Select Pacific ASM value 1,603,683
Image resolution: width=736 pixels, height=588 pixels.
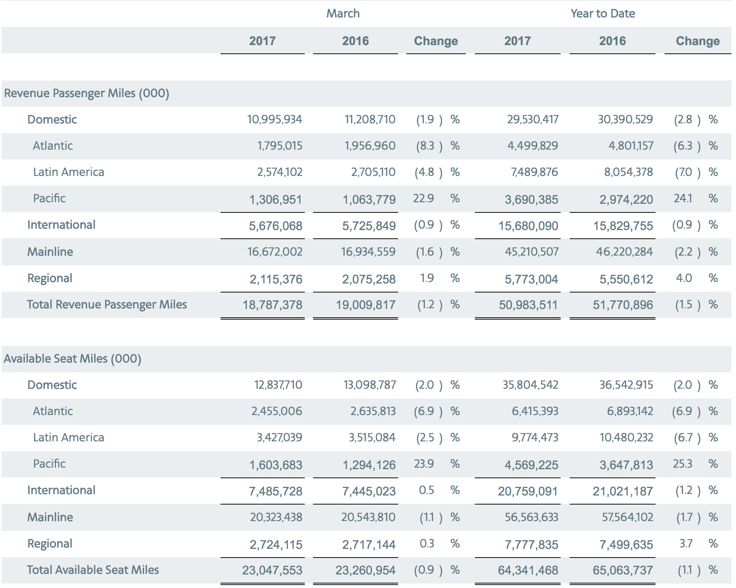[x=276, y=465]
